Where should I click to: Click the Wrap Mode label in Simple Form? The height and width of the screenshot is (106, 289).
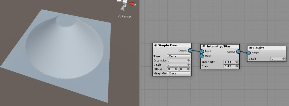point(160,74)
